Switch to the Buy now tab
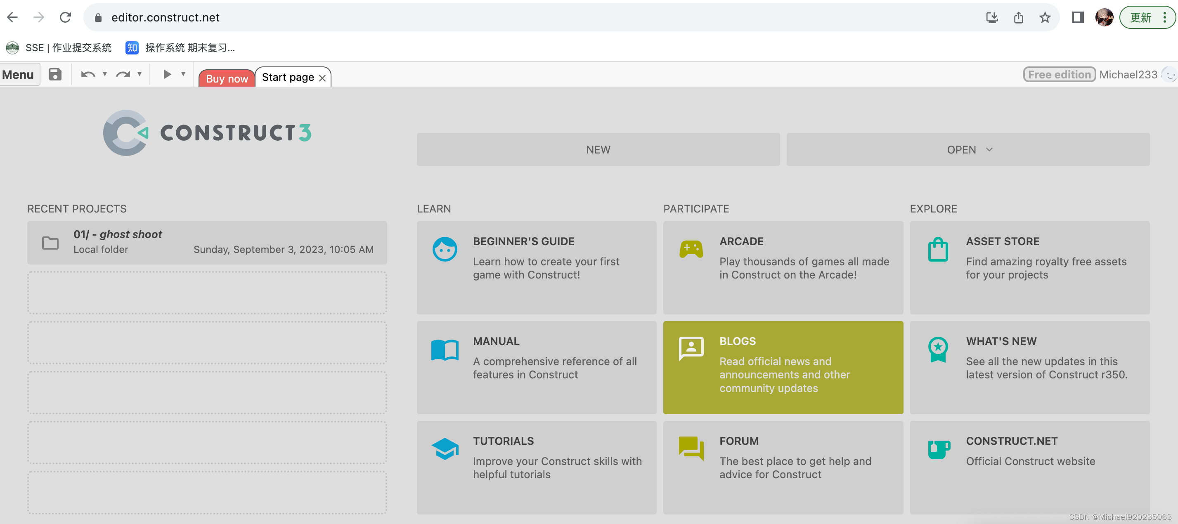The image size is (1178, 524). pyautogui.click(x=227, y=78)
